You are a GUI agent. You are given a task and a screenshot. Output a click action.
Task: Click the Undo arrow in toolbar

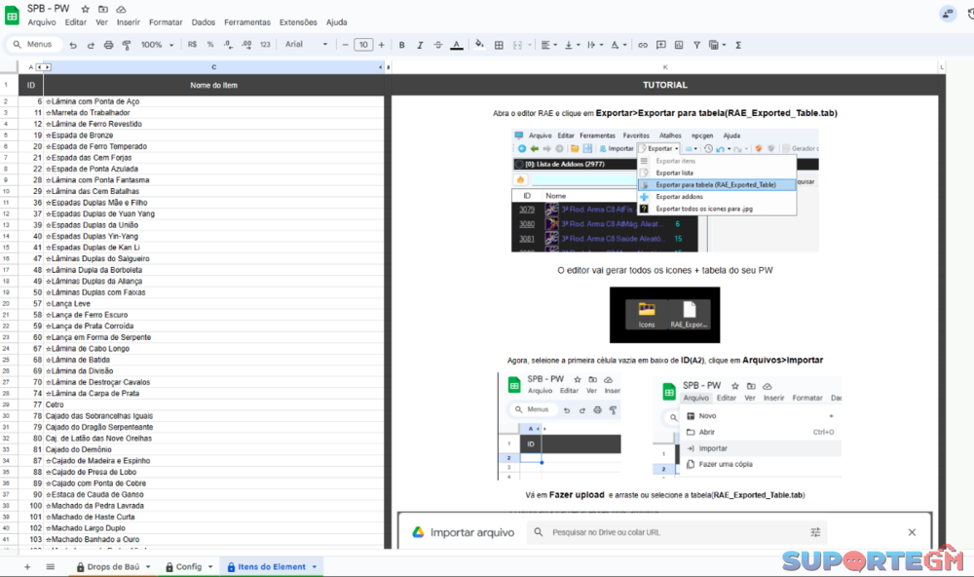click(73, 45)
